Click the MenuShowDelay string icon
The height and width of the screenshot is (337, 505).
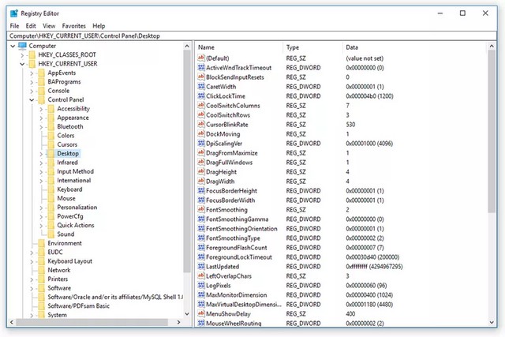pos(201,313)
